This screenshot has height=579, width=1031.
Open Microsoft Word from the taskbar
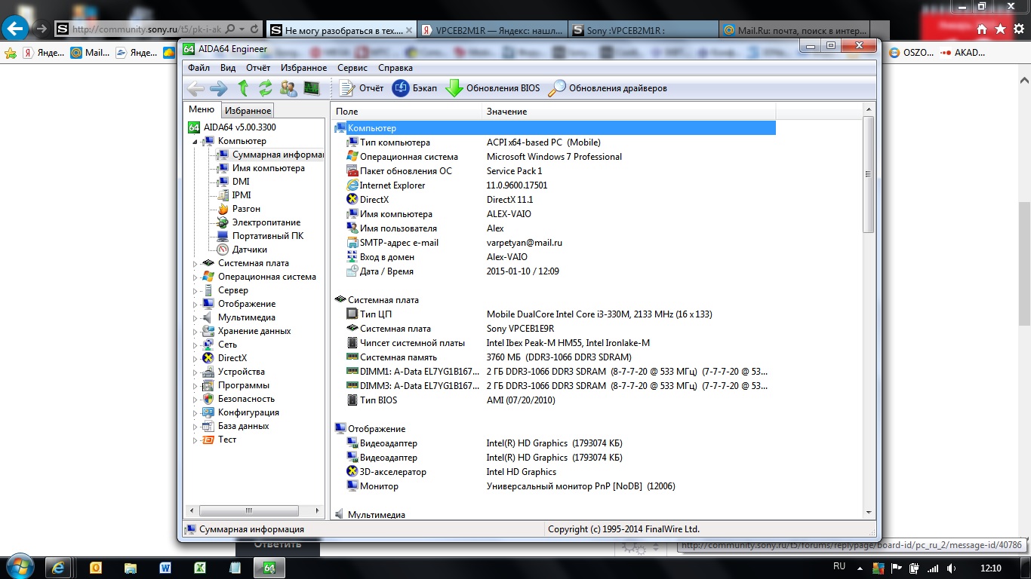coord(165,568)
